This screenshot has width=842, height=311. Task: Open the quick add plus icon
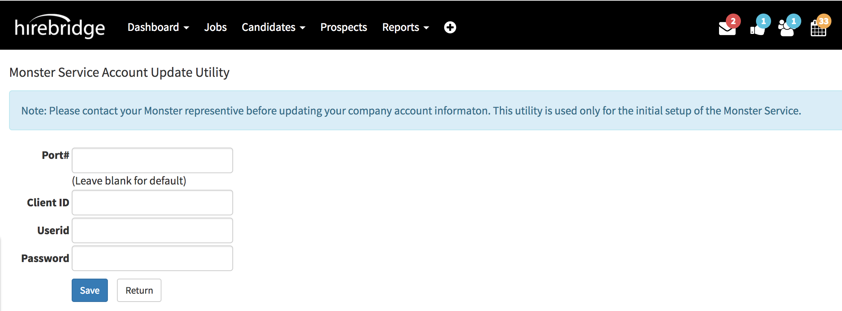click(x=450, y=27)
